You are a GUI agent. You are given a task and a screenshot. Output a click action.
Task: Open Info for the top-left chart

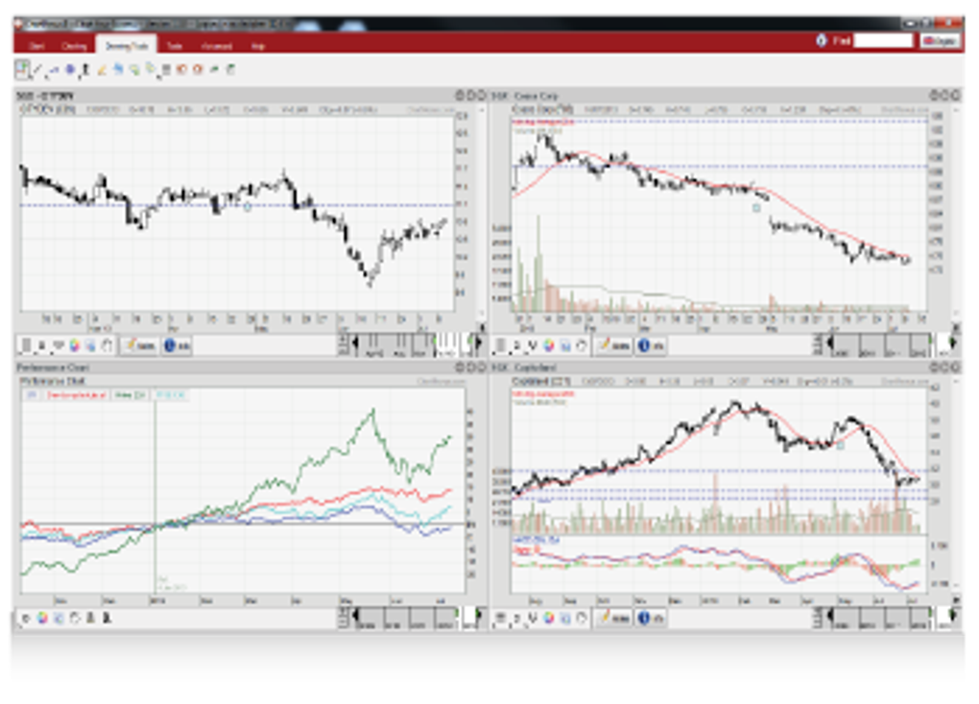[x=177, y=345]
